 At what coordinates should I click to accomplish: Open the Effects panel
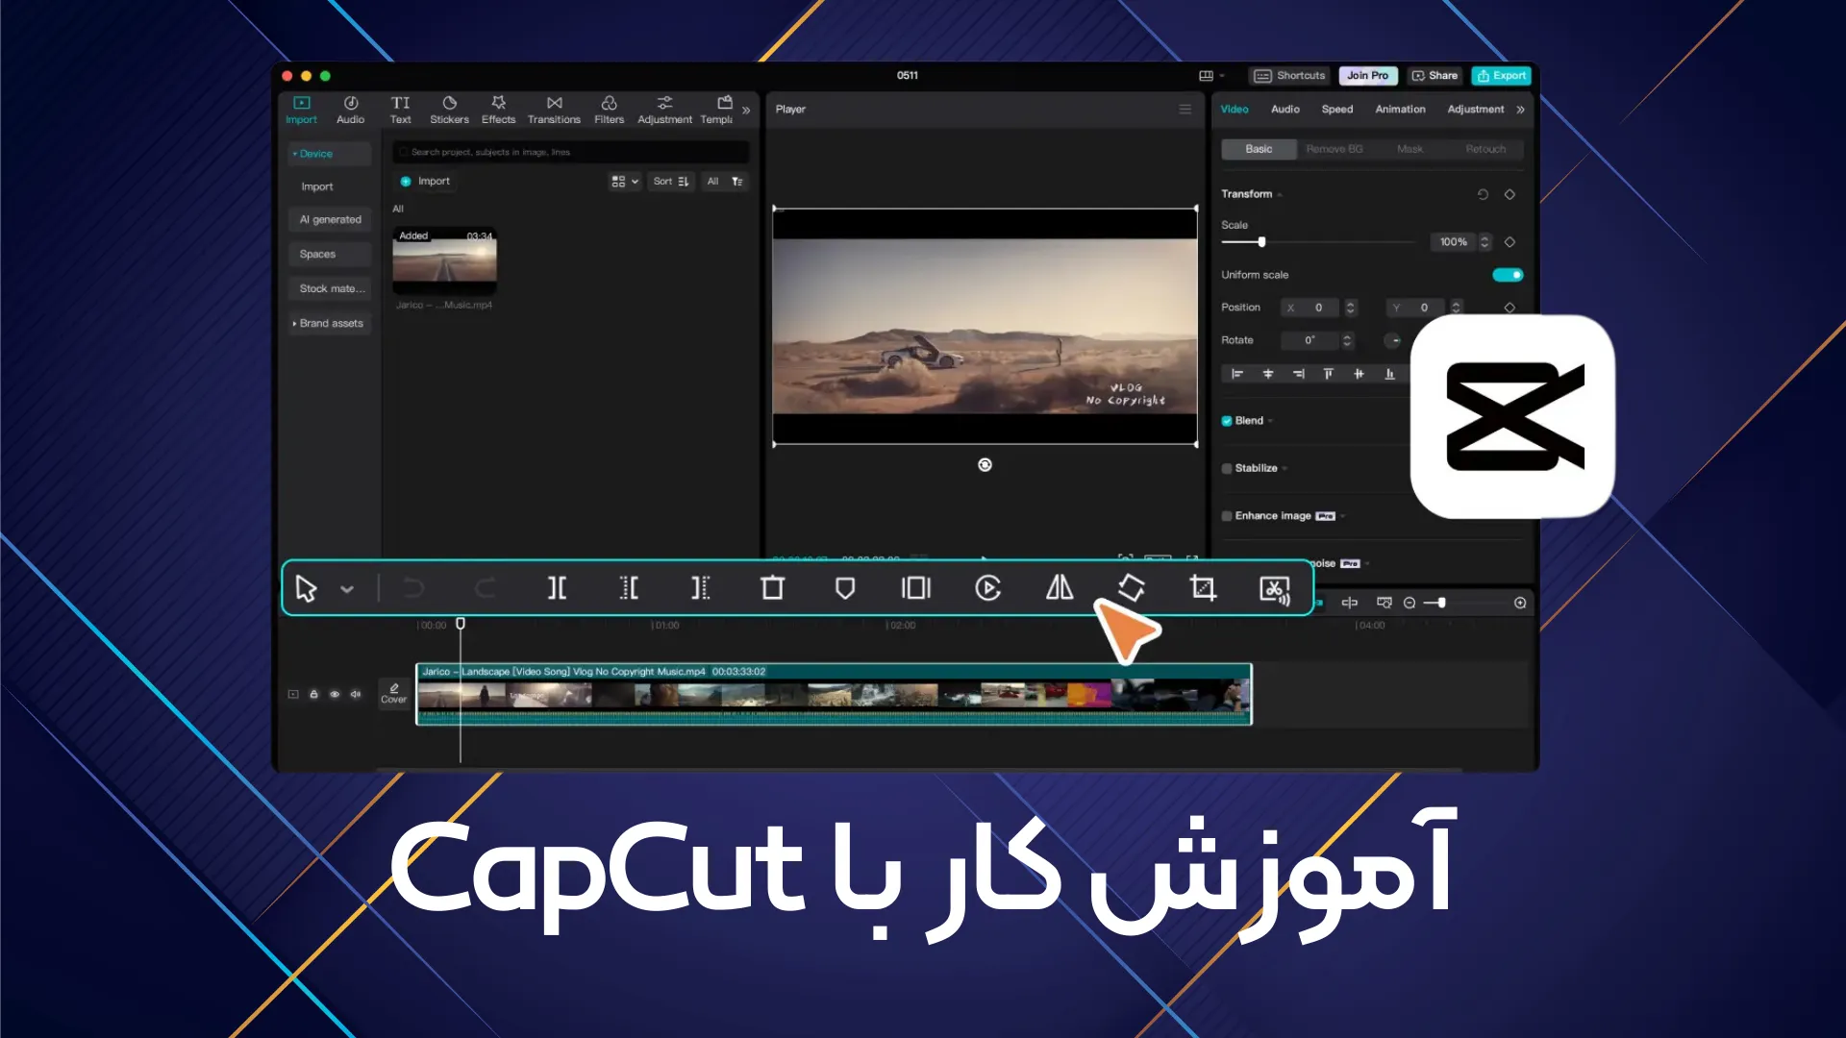(x=498, y=108)
